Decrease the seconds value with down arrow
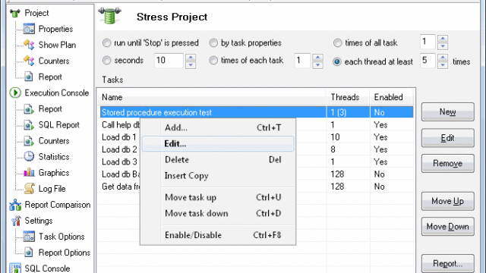 click(x=191, y=65)
